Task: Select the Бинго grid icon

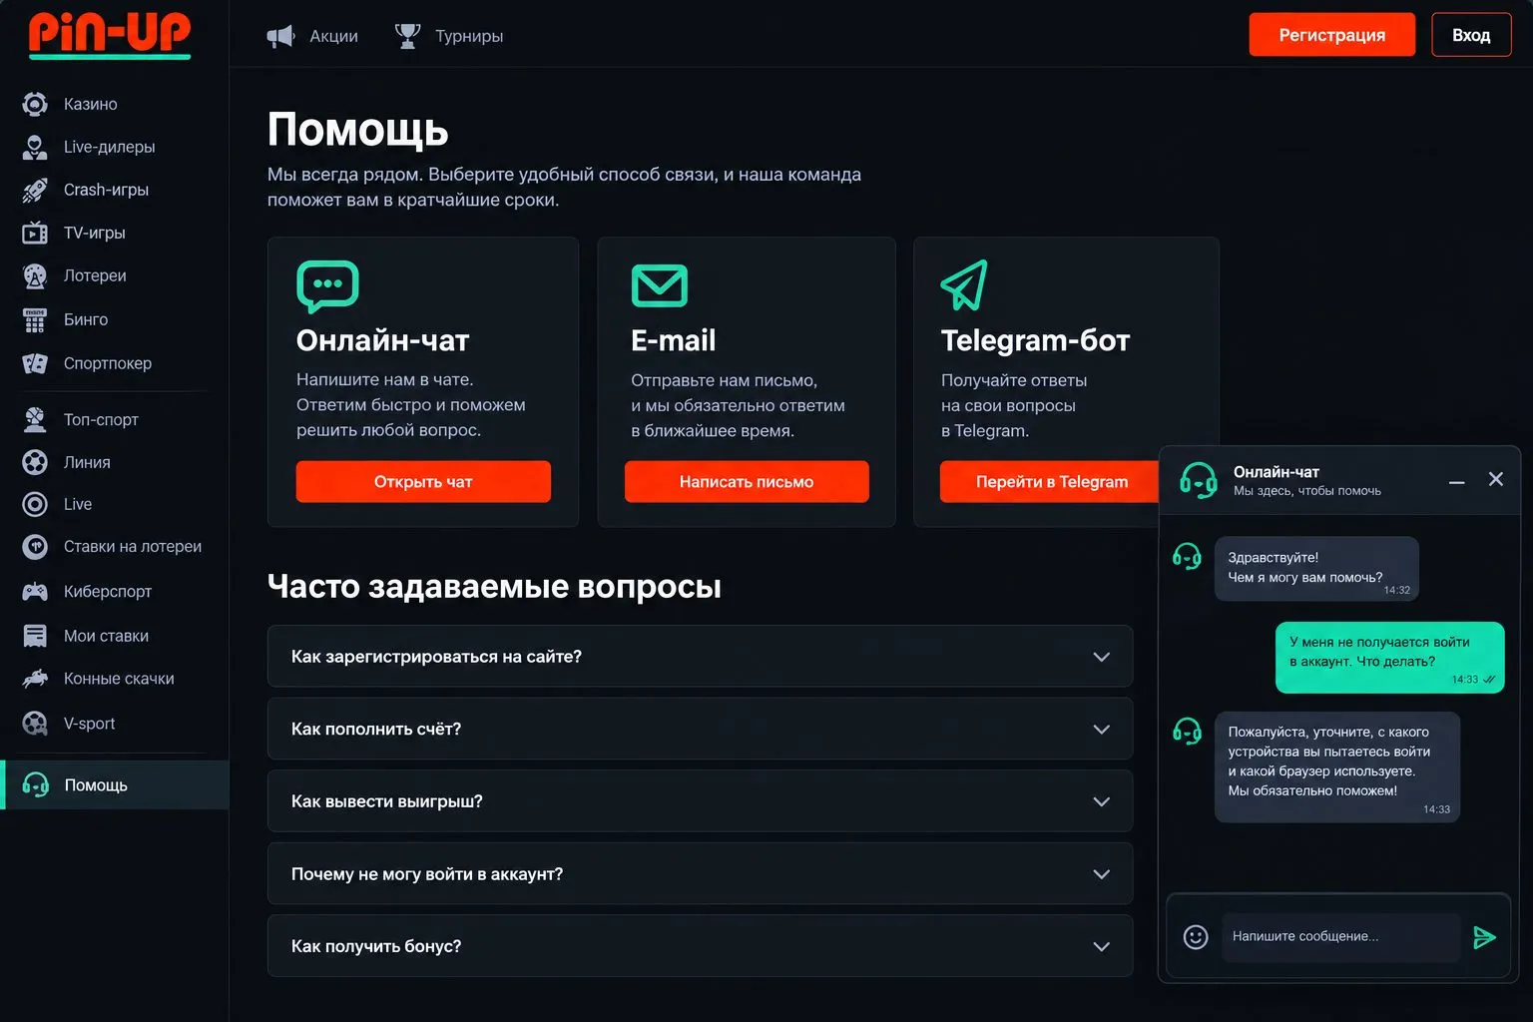Action: click(x=35, y=319)
